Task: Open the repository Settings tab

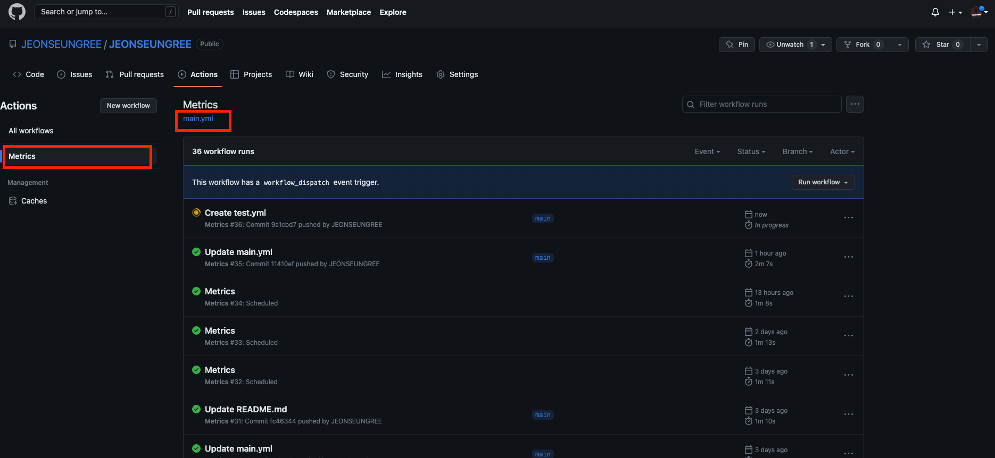Action: tap(457, 74)
